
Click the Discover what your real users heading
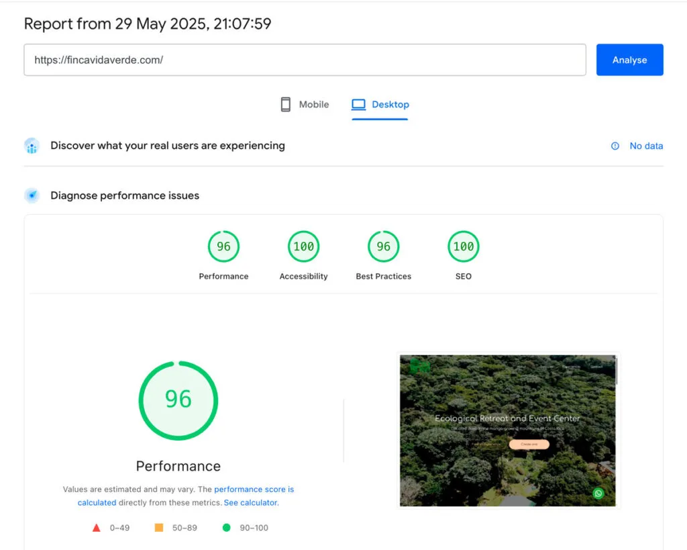click(x=167, y=146)
